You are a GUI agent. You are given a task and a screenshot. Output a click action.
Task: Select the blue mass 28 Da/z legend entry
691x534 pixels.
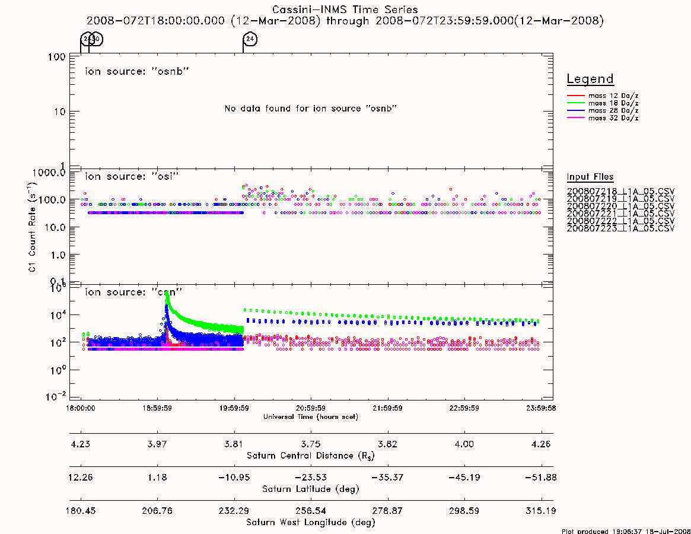[603, 111]
